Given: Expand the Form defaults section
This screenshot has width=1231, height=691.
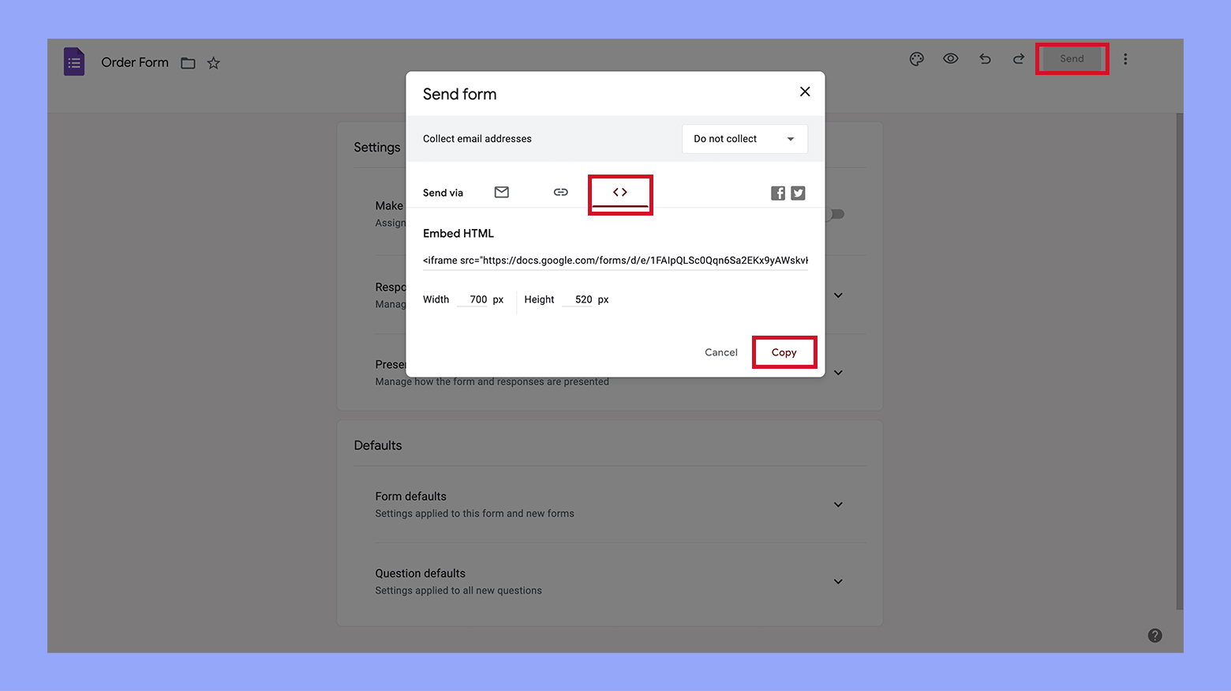Looking at the screenshot, I should [837, 505].
